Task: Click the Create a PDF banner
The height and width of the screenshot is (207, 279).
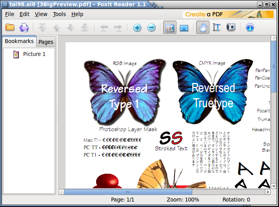Action: [228, 14]
